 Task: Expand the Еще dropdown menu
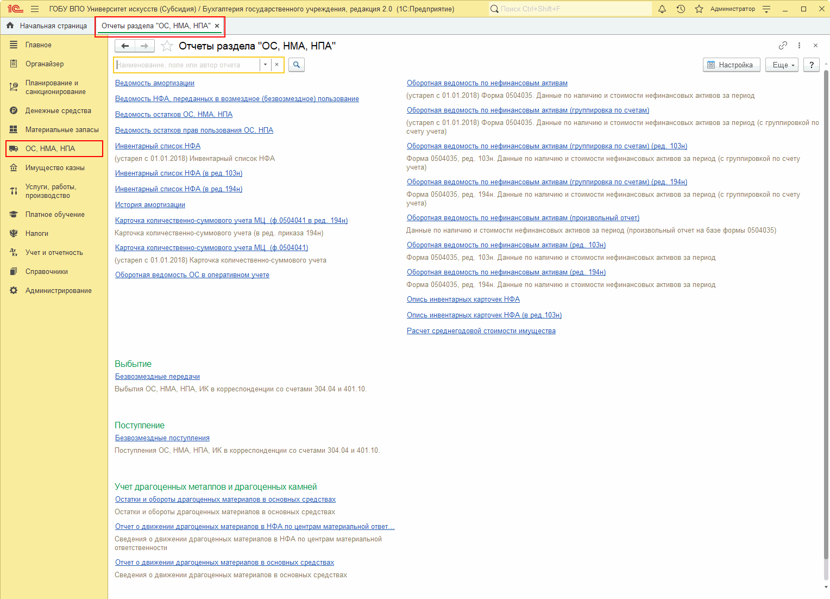point(782,65)
